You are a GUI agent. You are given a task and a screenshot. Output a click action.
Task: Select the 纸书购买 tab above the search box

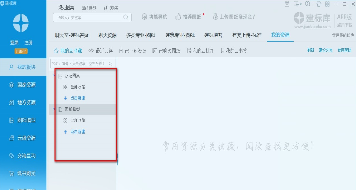click(111, 8)
